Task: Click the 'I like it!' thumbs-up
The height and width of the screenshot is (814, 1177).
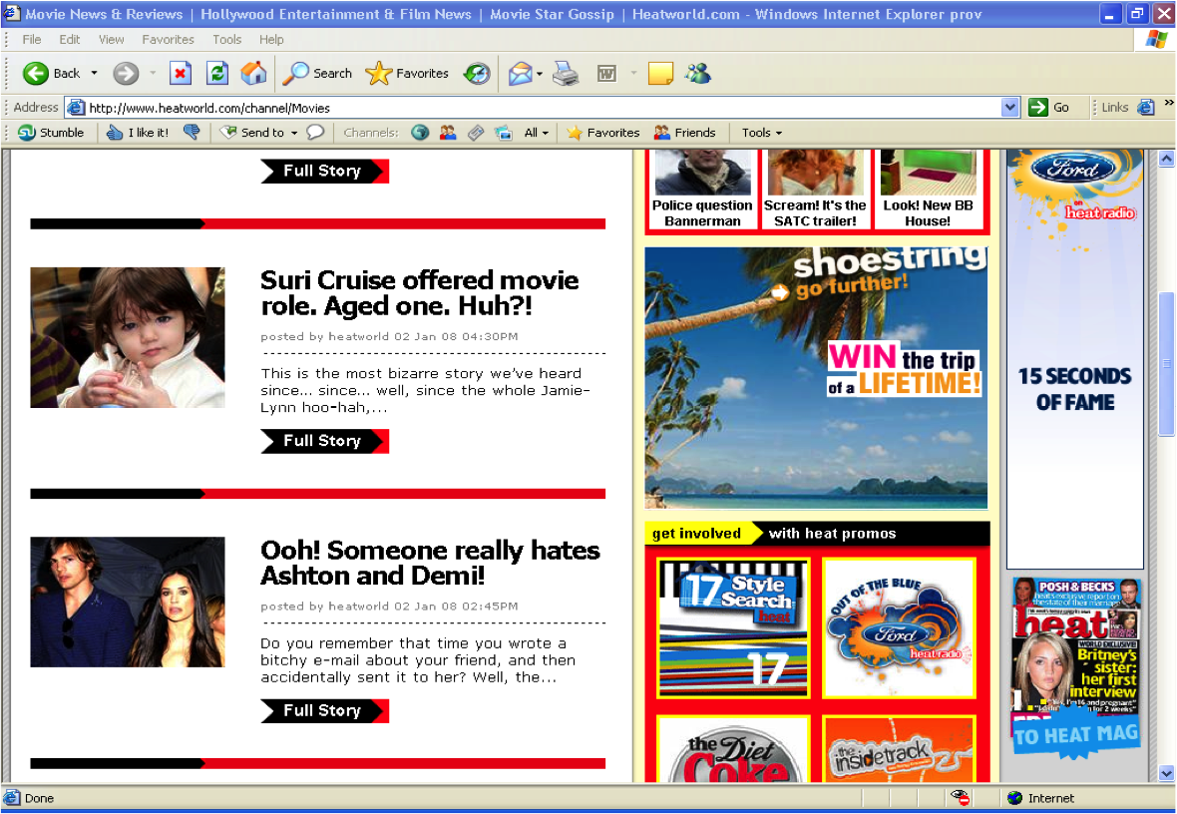Action: click(x=138, y=132)
